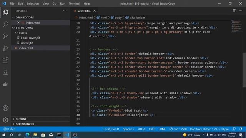Open kindle.jfif in the explorer
Screen dimensions: 246x138
(x=27, y=43)
